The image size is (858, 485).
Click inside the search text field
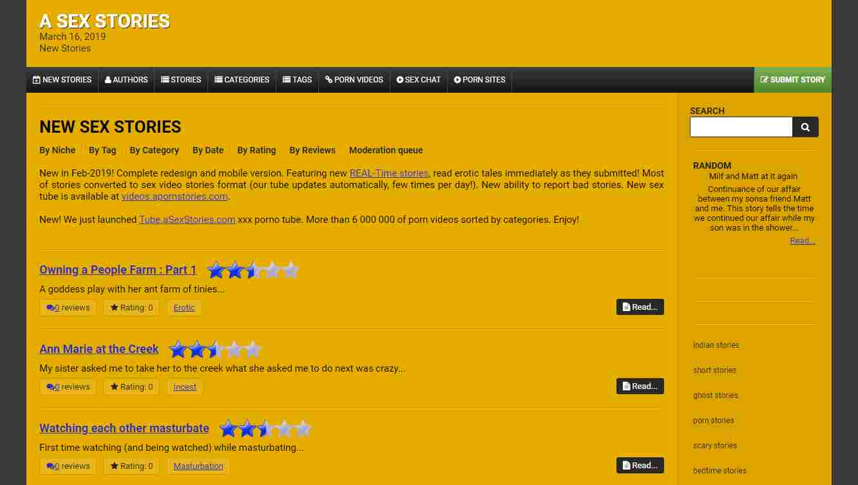coord(741,127)
